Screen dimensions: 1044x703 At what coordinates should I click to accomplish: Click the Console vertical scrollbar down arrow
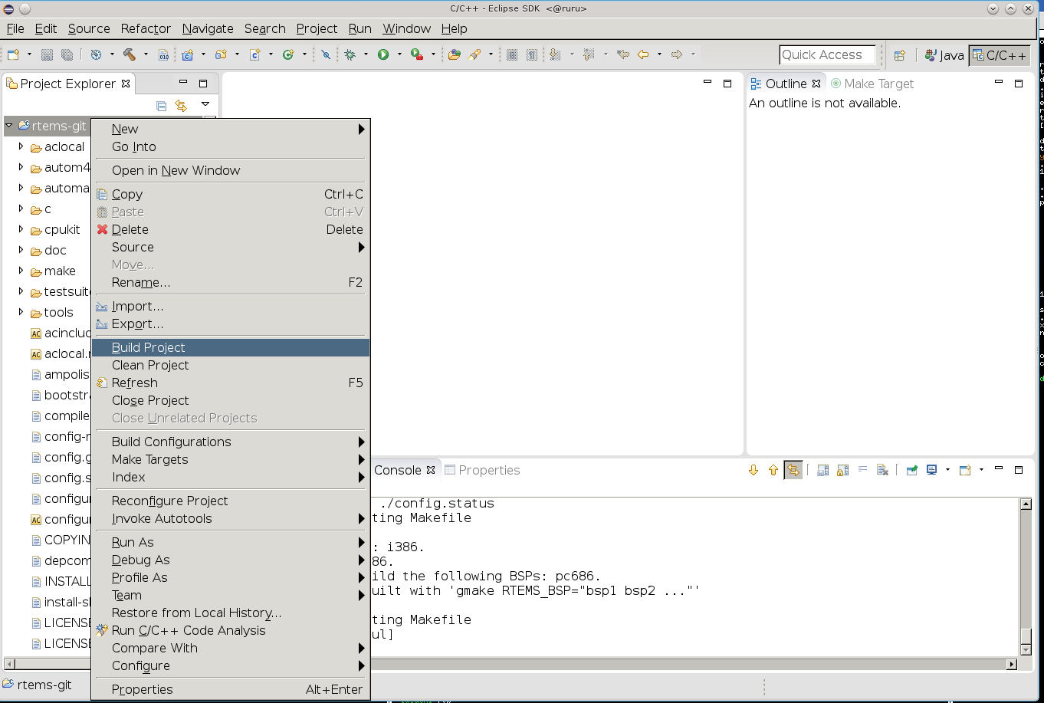pos(1026,649)
